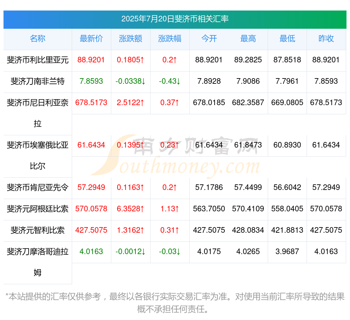Viewport: 350px width, 320px height.
Task: Click the low value 558.0405
Action: (x=287, y=209)
